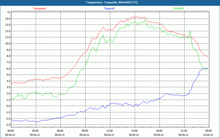
Task: Click the '°C' unit label on y-axis
Action: coord(9,12)
